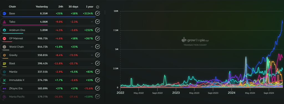Click the May 2023 axis label
Screen dimensions: 284x104
(x=194, y=93)
